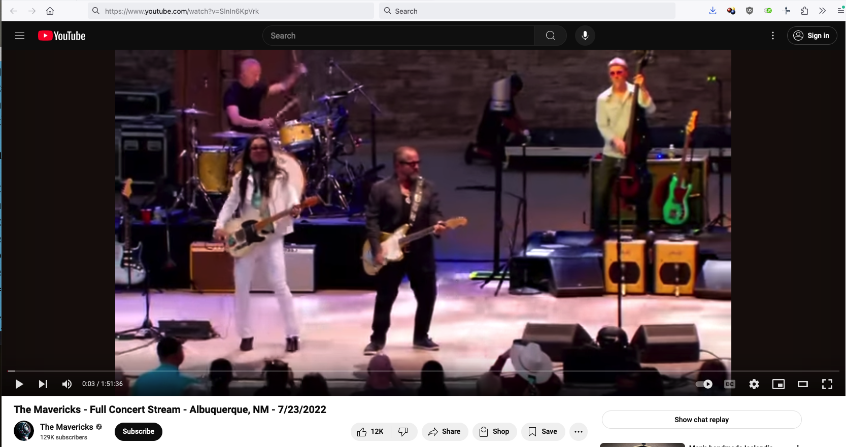Toggle the autoplay switch

click(x=704, y=384)
